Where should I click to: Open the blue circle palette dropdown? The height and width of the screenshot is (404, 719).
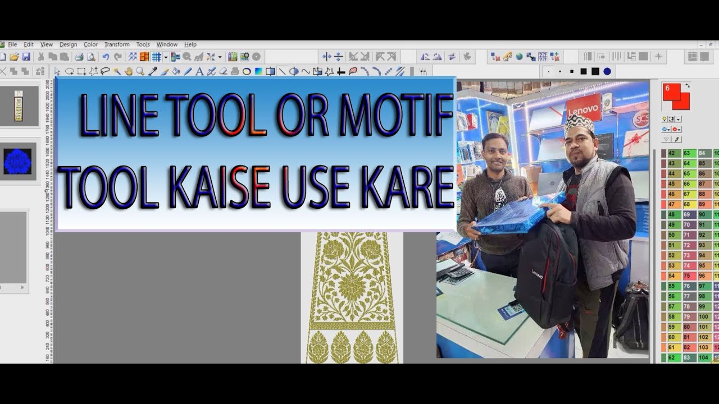tap(666, 129)
